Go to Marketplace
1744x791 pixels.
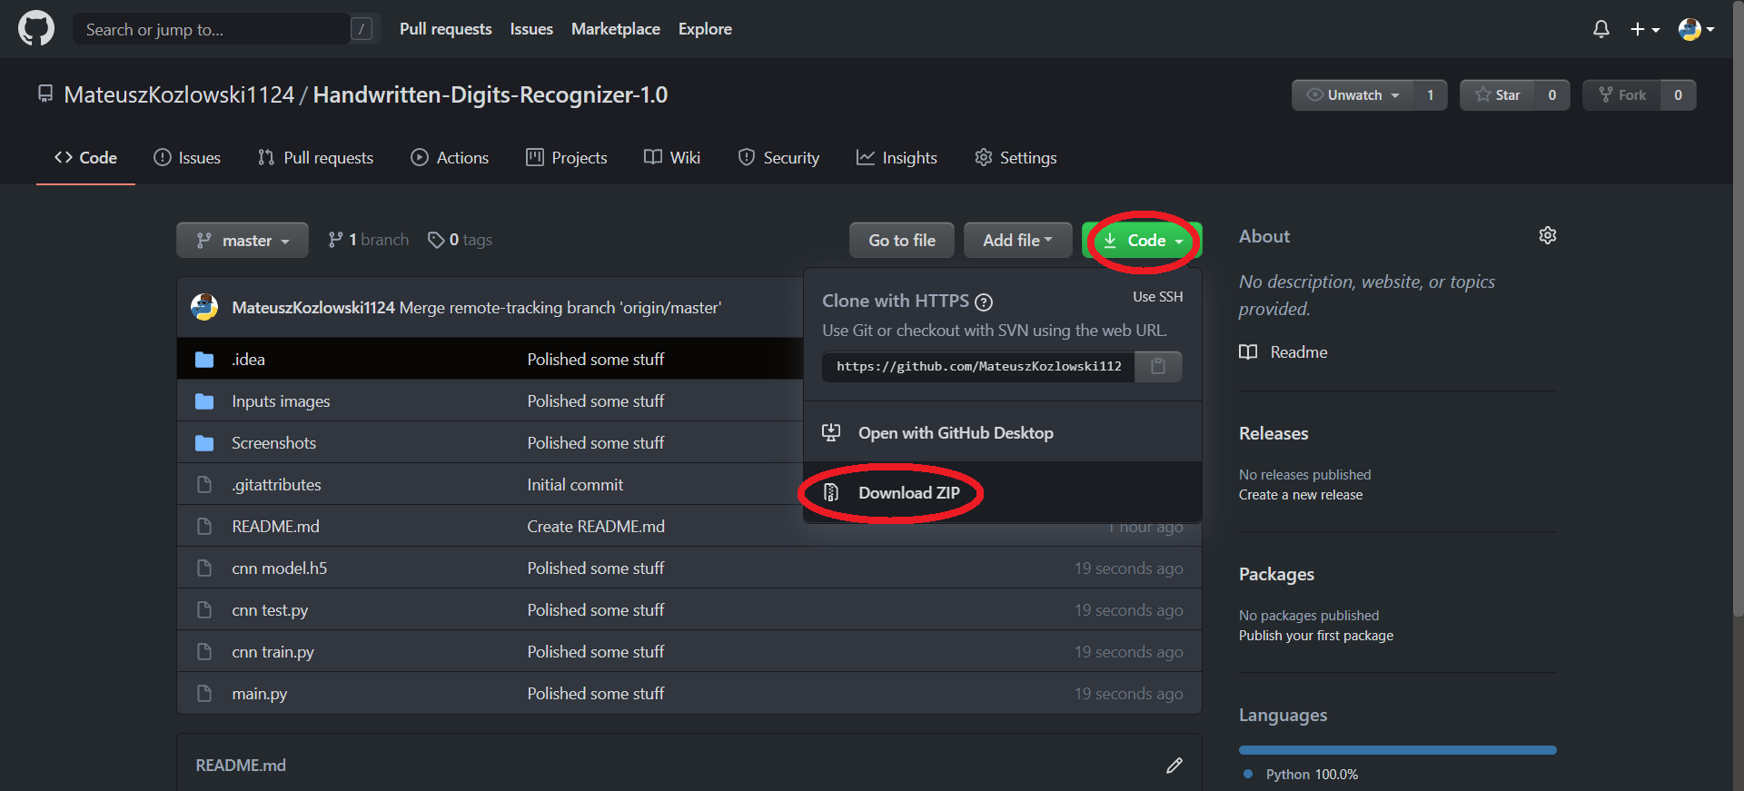(x=615, y=29)
